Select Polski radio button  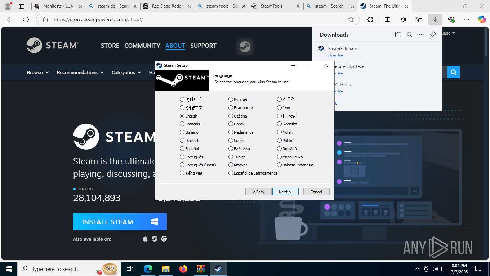tap(280, 141)
